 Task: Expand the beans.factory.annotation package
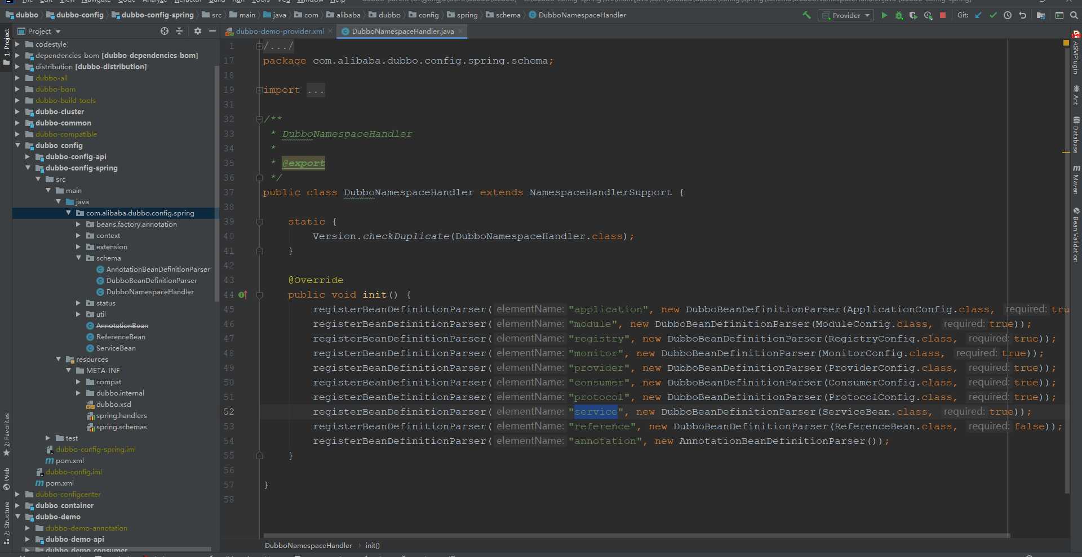click(78, 224)
